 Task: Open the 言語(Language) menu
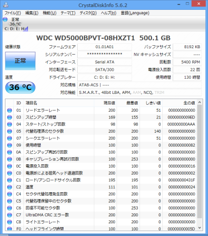pos(135,13)
